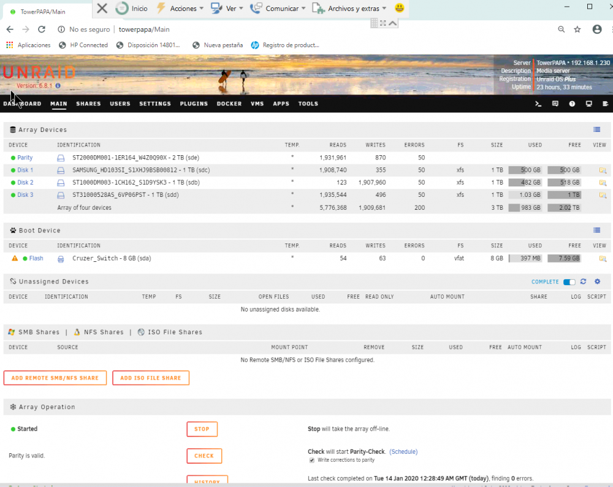The width and height of the screenshot is (613, 487).
Task: Open the VMS tab
Action: coord(257,104)
